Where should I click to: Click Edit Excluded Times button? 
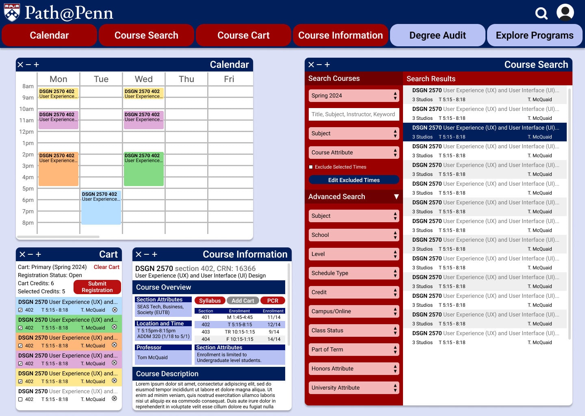pyautogui.click(x=354, y=180)
